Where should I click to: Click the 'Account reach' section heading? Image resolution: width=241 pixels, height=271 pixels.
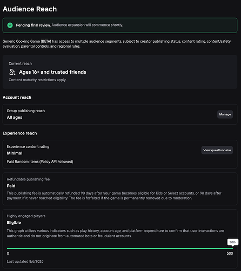coord(17,98)
